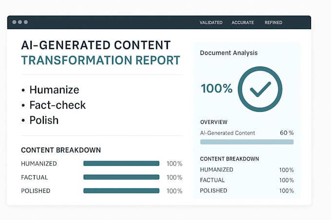Image resolution: width=331 pixels, height=220 pixels.
Task: Click HUMANIZED label in Document Analysis panel
Action: tap(217, 169)
